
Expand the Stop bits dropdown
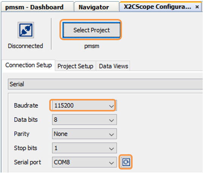coord(84,148)
